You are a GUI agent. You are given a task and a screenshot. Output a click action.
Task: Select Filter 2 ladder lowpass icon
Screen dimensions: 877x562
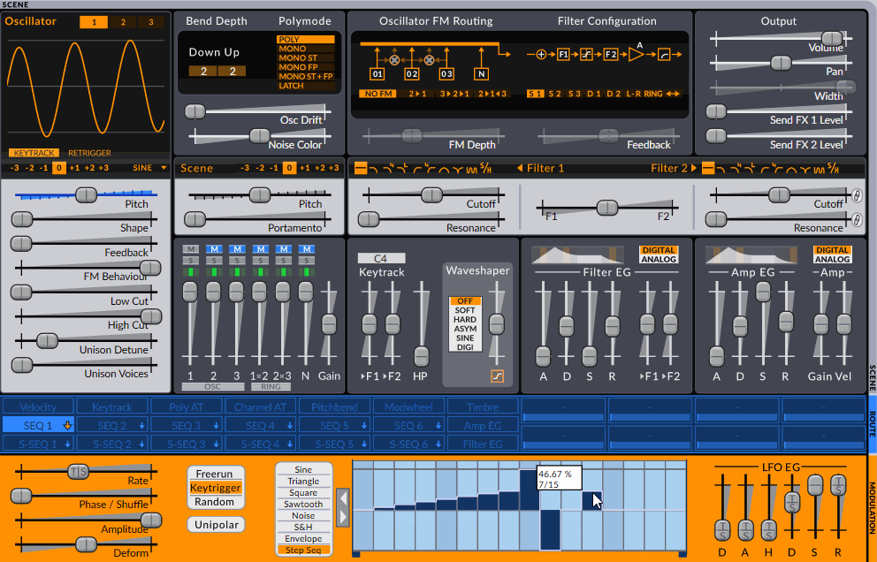750,168
